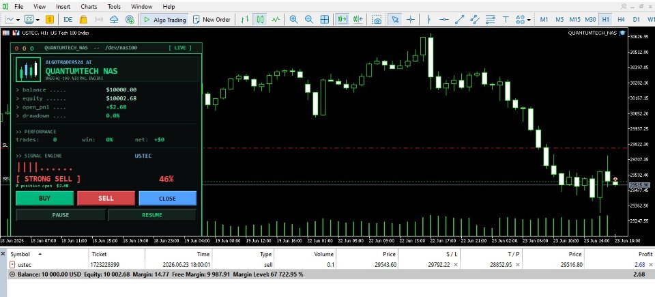Click the green BUY button
This screenshot has height=297, width=655.
[45, 198]
